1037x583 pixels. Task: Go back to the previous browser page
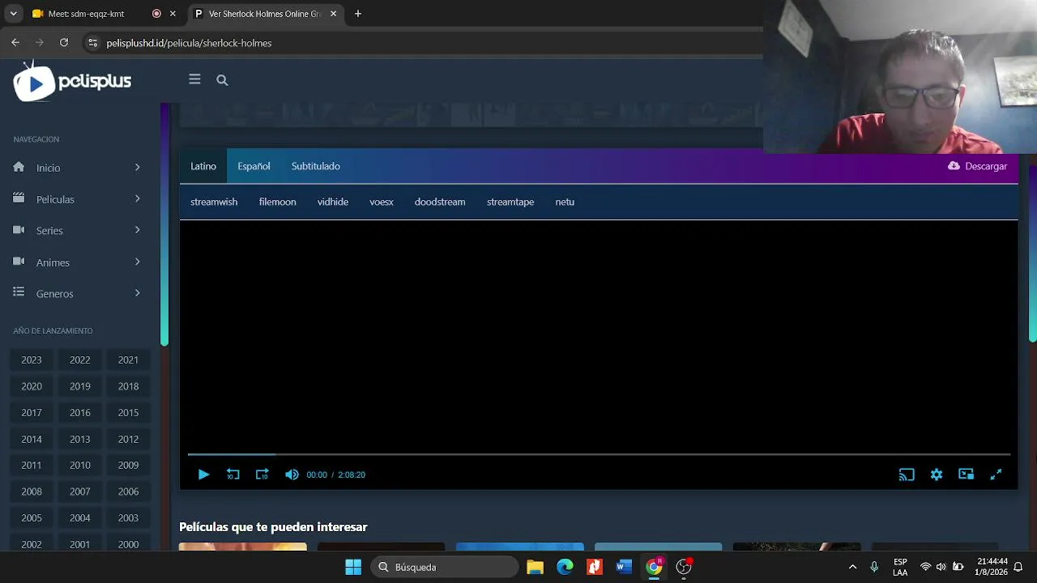click(x=15, y=43)
